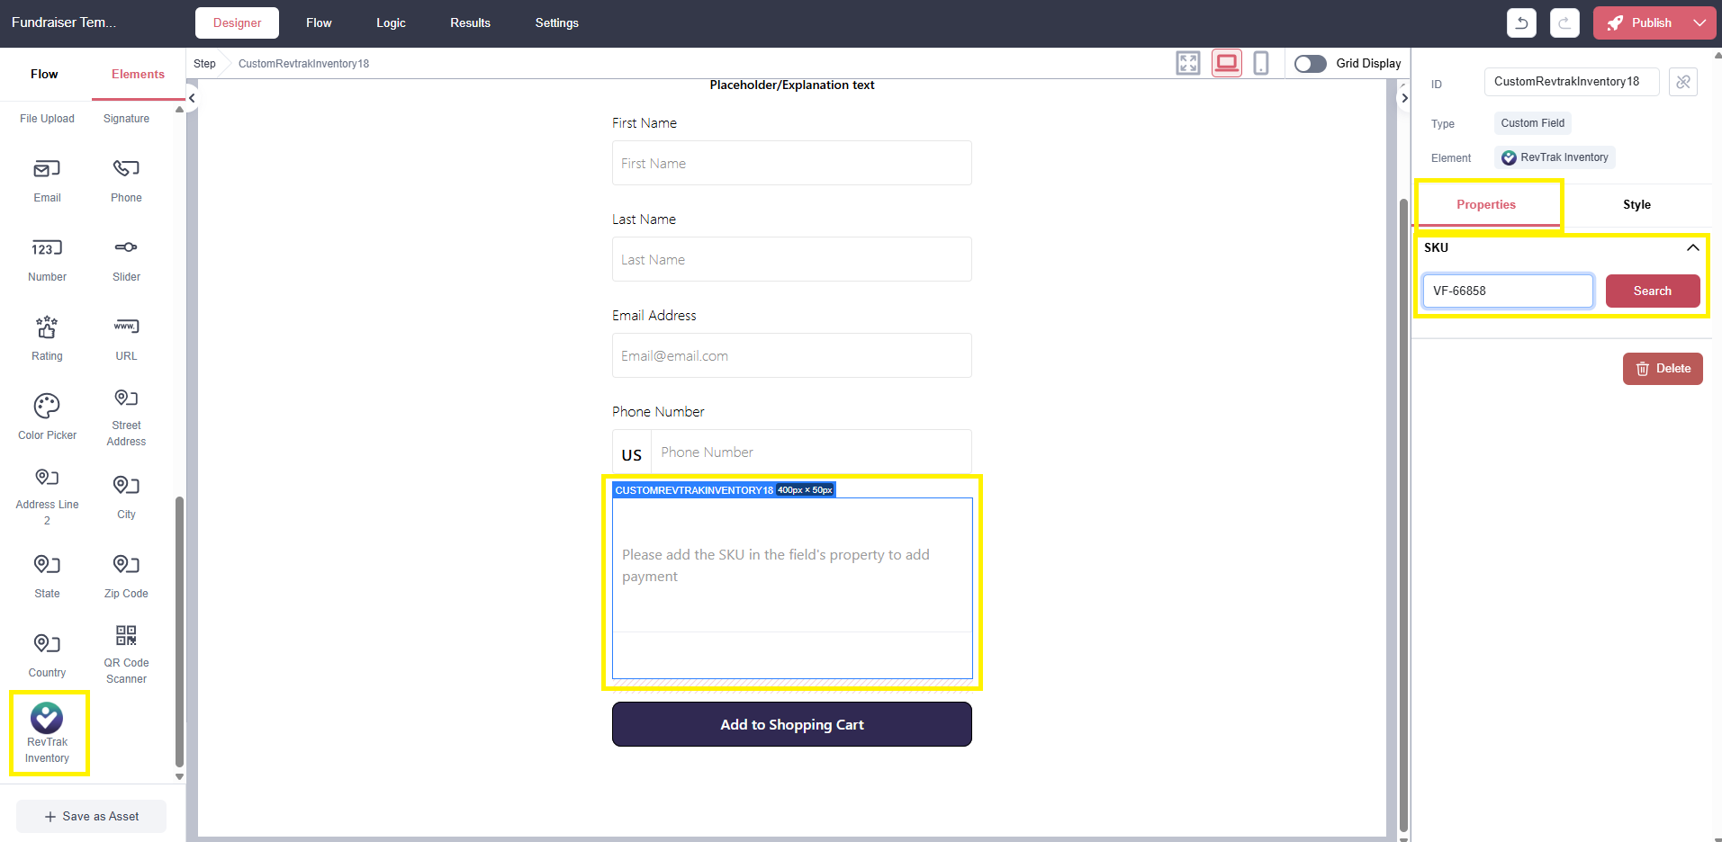Click the Step breadcrumb
1722x842 pixels.
(x=204, y=64)
